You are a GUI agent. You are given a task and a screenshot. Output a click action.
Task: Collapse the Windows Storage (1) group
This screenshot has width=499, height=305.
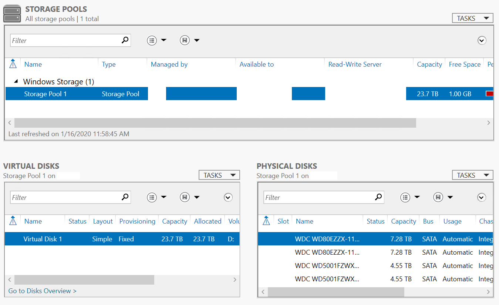pyautogui.click(x=16, y=81)
